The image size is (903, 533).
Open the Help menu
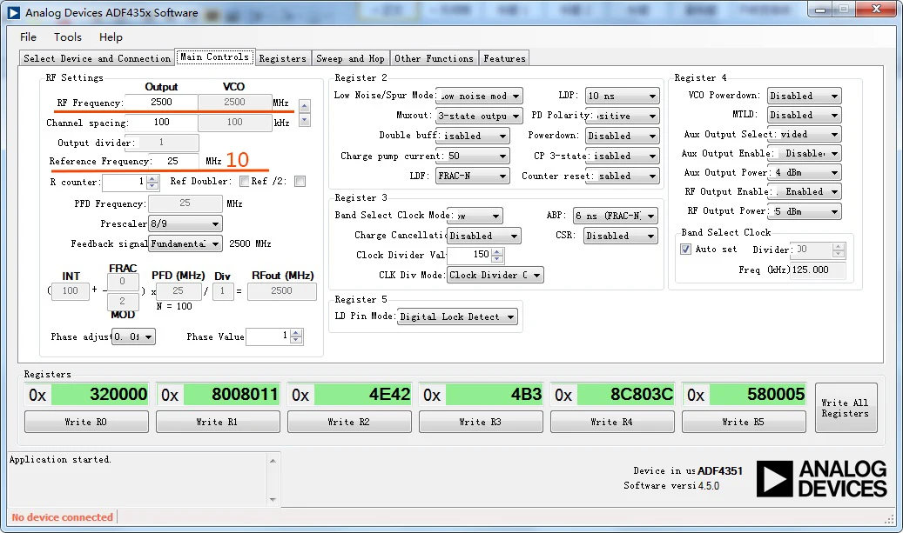(111, 37)
